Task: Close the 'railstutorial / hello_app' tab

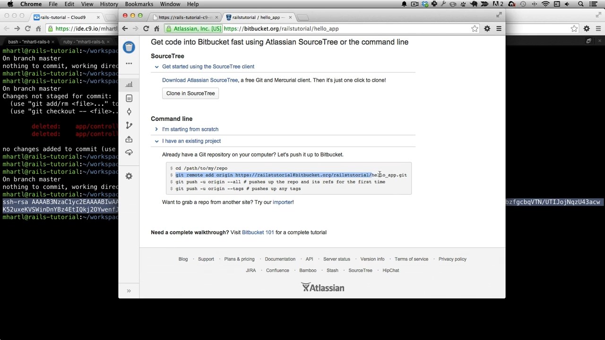Action: (290, 17)
